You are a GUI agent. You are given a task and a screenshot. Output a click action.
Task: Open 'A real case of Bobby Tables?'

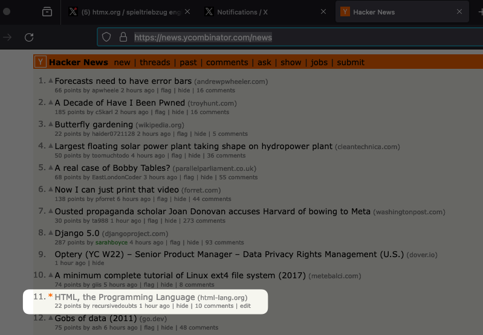coord(112,168)
